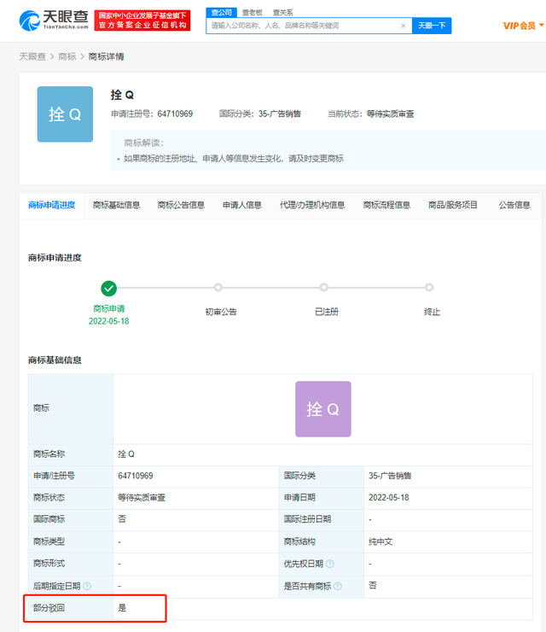Switch to the 代理/办理机构信息 tab

click(312, 205)
